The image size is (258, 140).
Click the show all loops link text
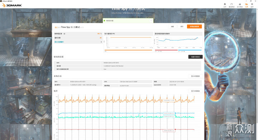click(59, 42)
